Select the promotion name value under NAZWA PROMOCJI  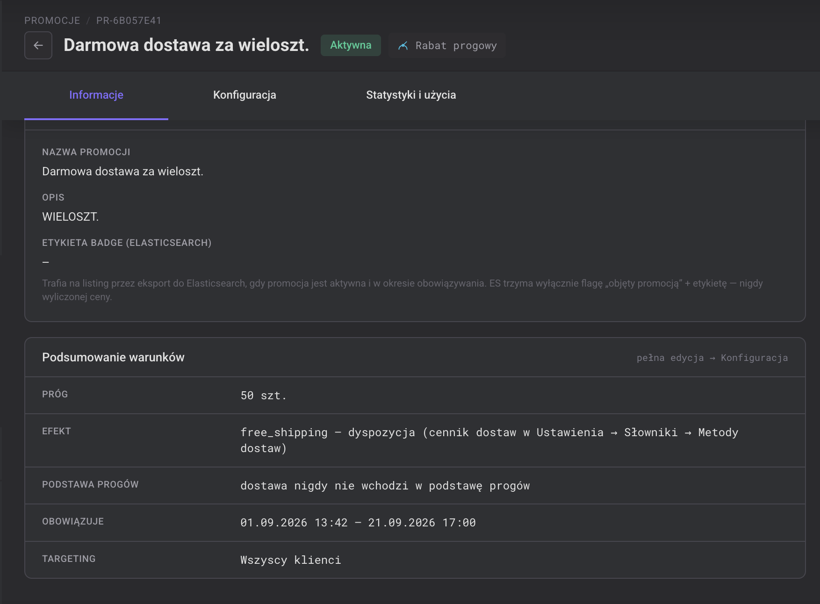coord(122,172)
